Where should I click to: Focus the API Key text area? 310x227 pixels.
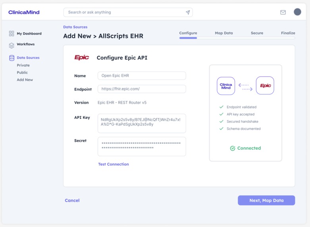(x=142, y=123)
